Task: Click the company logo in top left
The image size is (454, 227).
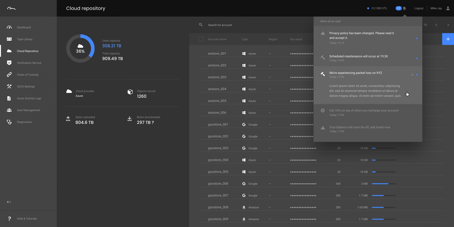Action: pyautogui.click(x=11, y=9)
